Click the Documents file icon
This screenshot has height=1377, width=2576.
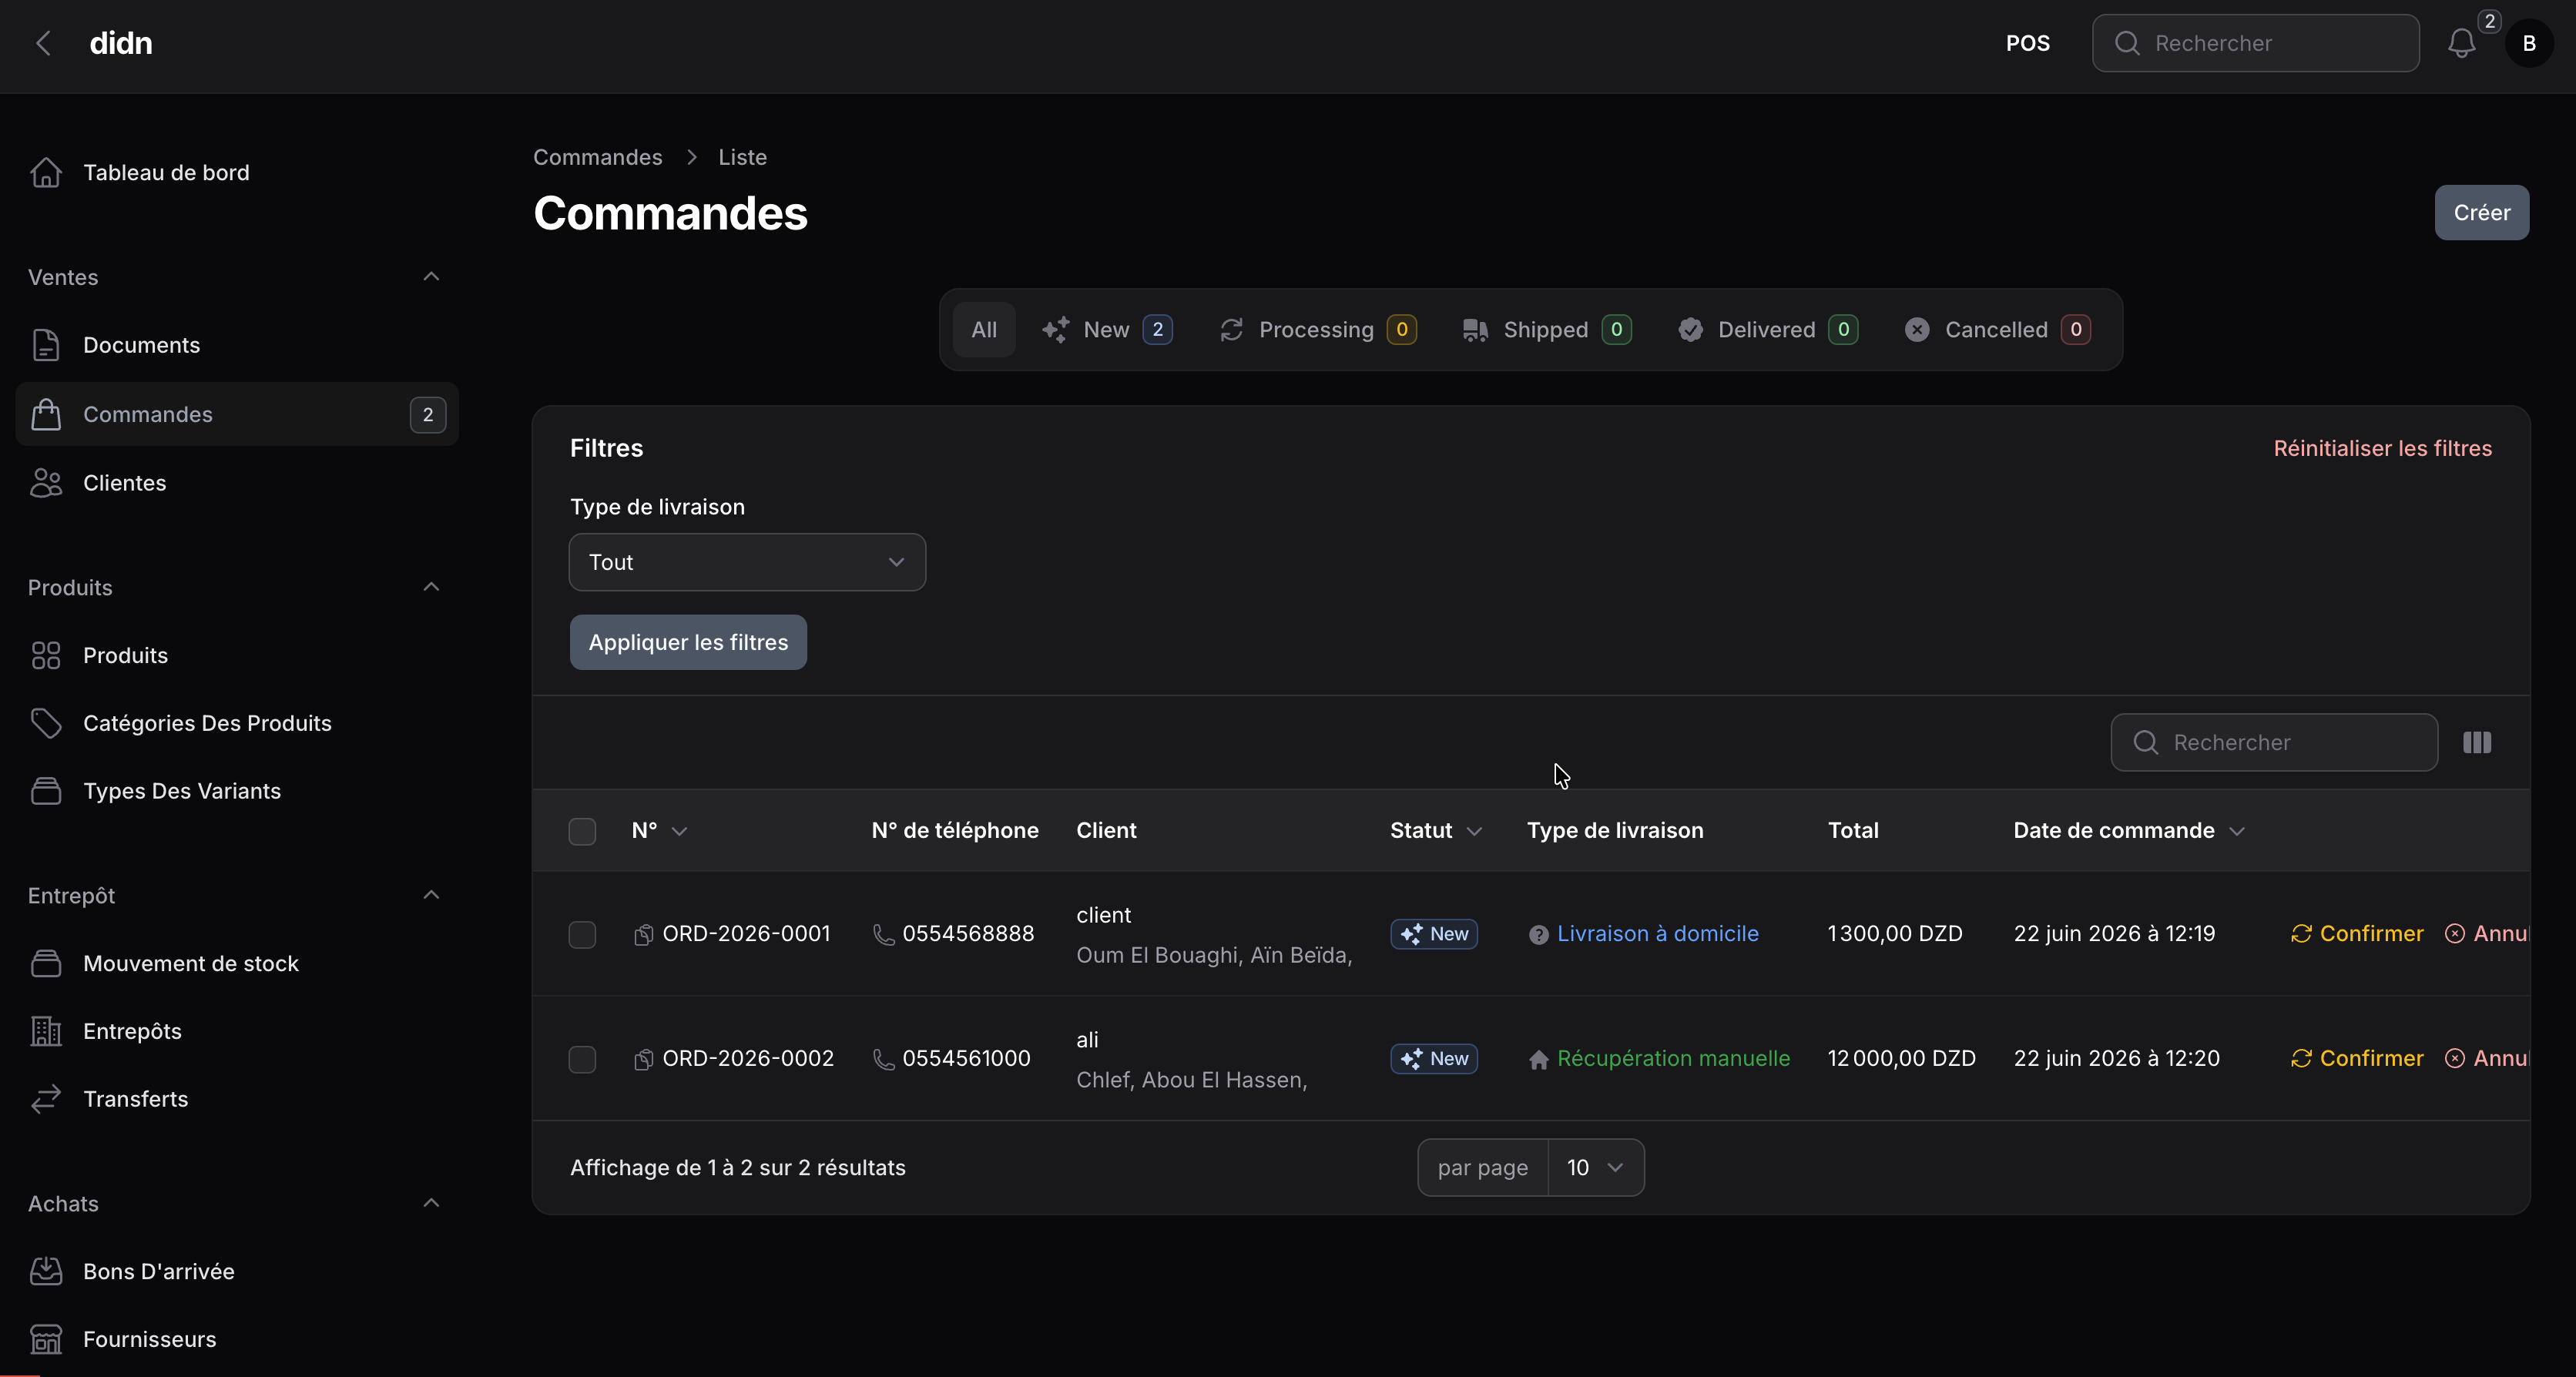pos(46,345)
